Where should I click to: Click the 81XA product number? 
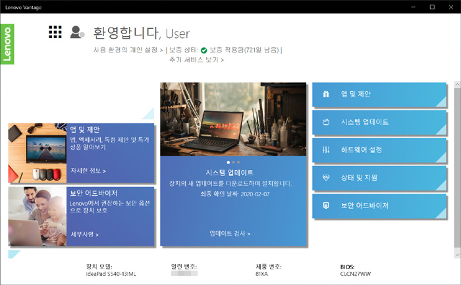click(261, 274)
